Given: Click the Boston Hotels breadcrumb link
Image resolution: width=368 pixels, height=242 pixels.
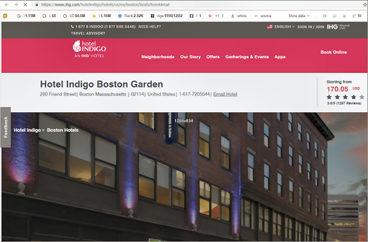Looking at the screenshot, I should tap(63, 130).
